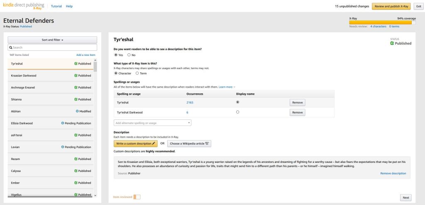The width and height of the screenshot is (425, 205).
Task: Click the Kindle Direct Publishing X-Ray logo
Action: 23,6
